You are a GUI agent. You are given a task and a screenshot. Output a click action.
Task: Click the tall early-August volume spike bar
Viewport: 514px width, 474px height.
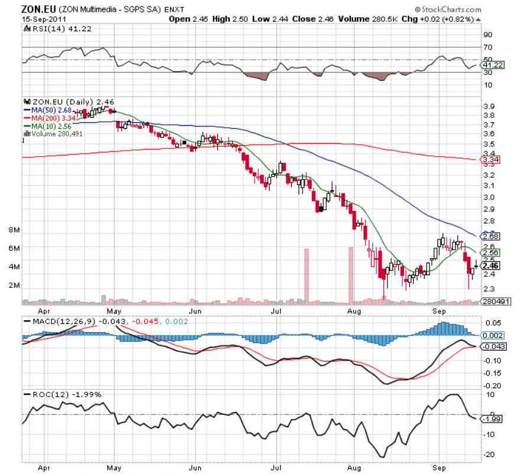coord(351,275)
